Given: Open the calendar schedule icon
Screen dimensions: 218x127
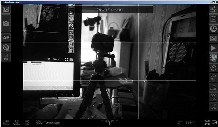Looking at the screenshot, I should (213, 19).
